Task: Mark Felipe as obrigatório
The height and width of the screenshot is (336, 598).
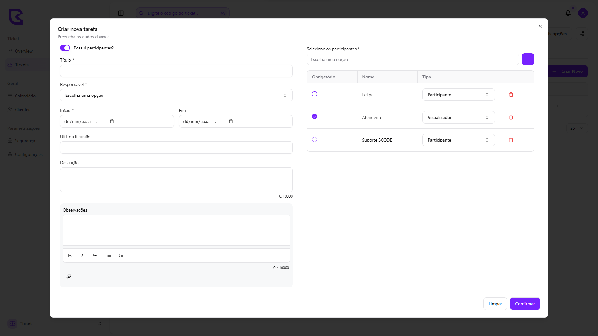Action: click(315, 94)
